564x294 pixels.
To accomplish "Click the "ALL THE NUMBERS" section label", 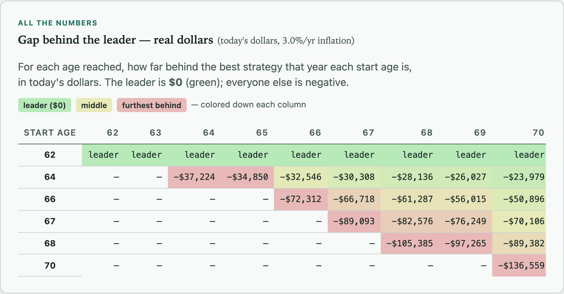I will tap(57, 23).
